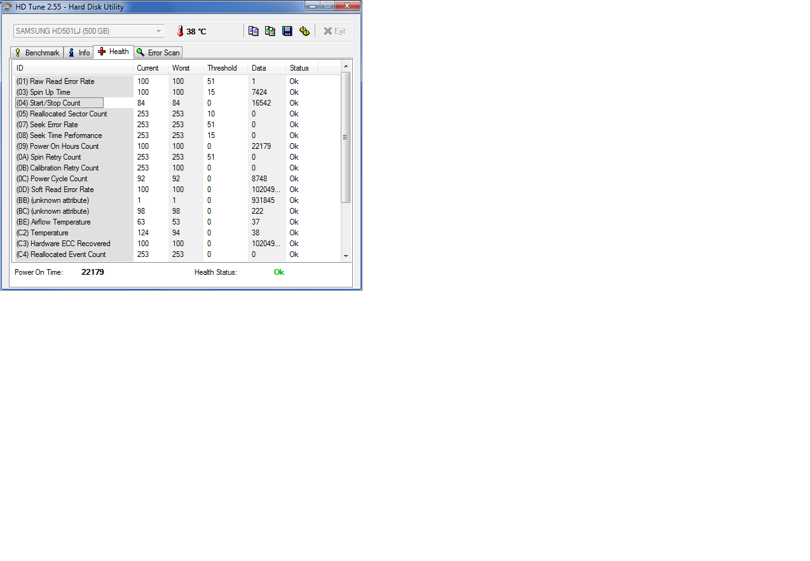Click the vertical scrollbar thumb

click(346, 137)
